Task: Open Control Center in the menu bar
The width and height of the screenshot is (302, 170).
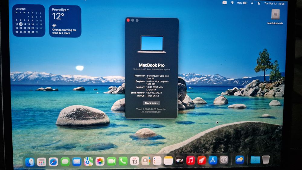Action: (x=259, y=3)
